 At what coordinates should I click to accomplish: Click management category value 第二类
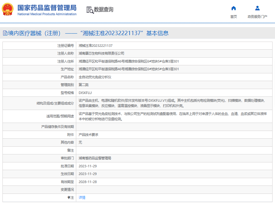coord(83,85)
